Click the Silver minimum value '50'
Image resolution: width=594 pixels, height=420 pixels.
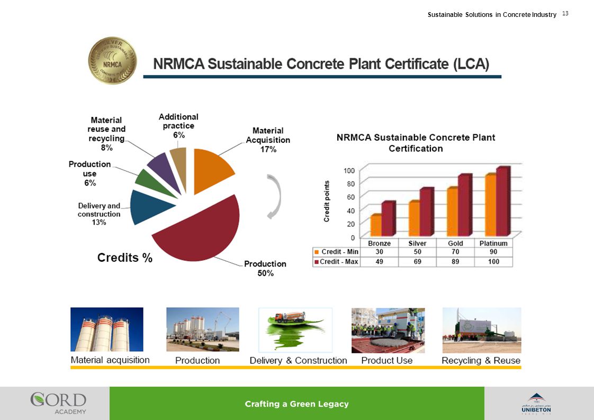[418, 252]
